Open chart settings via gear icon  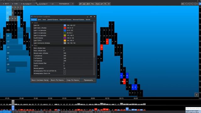pos(109,4)
